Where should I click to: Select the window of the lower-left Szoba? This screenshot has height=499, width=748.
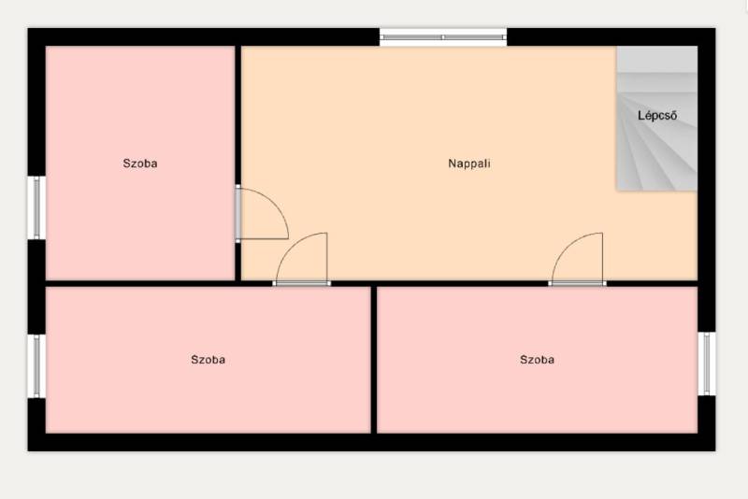pos(37,365)
